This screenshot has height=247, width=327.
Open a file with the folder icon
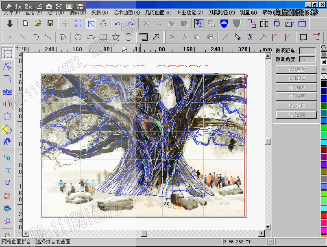click(x=38, y=24)
